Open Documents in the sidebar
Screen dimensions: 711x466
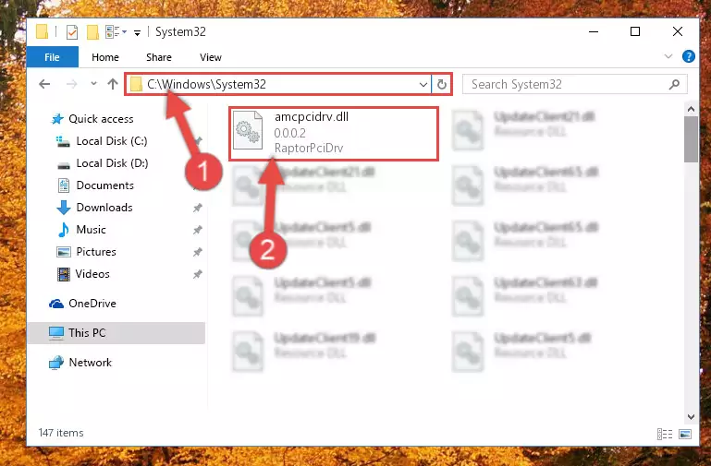[104, 185]
